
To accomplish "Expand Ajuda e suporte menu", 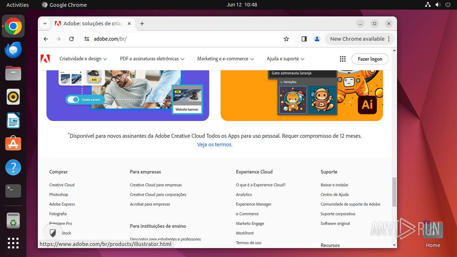I will coord(286,59).
